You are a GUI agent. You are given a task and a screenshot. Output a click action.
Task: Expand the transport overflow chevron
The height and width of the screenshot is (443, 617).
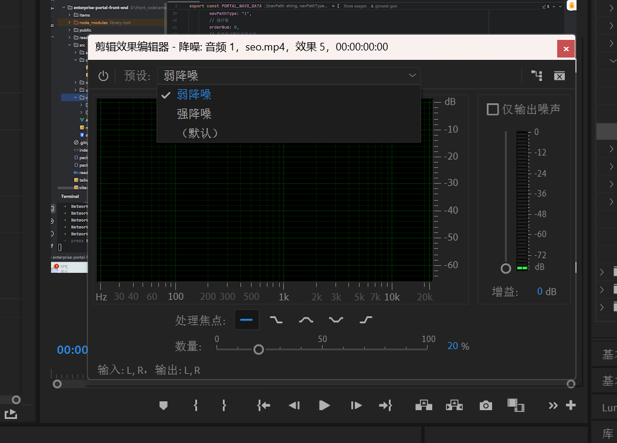pos(552,405)
